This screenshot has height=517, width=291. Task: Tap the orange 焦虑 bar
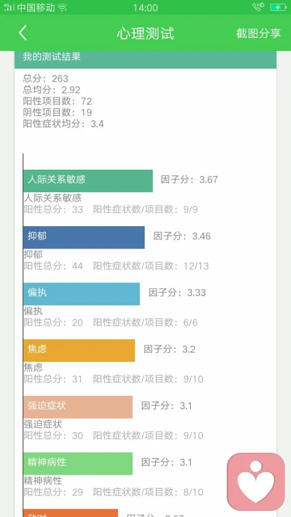(79, 350)
